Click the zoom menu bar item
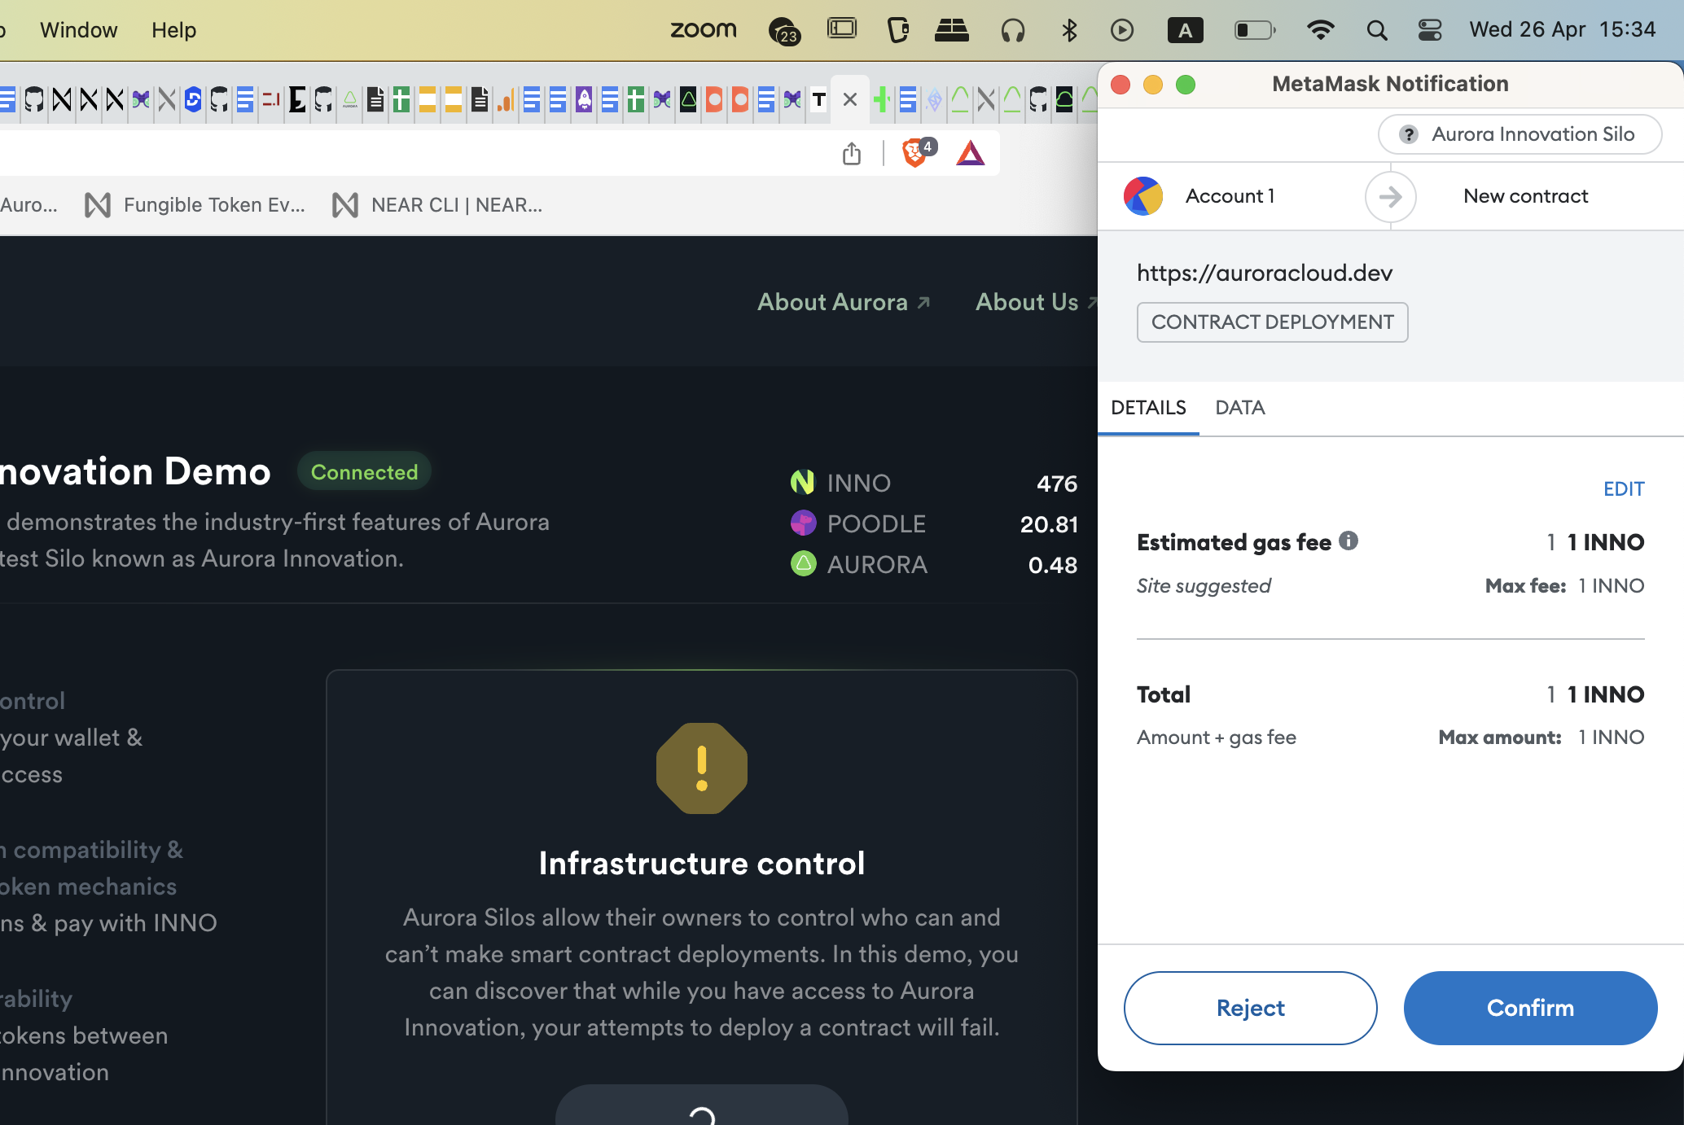Viewport: 1684px width, 1125px height. [x=703, y=30]
